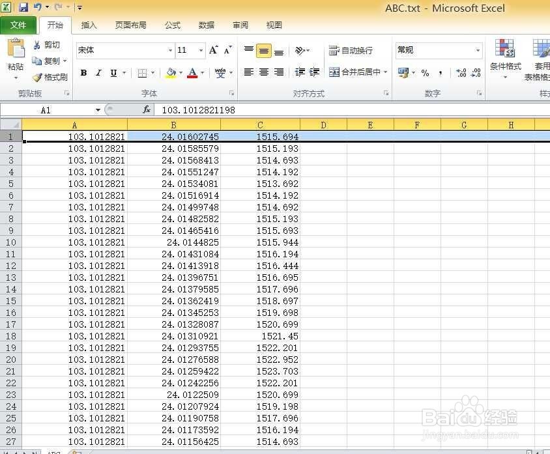Image resolution: width=550 pixels, height=454 pixels.
Task: Open Font dialog launcher in 字体 group
Action: click(231, 93)
